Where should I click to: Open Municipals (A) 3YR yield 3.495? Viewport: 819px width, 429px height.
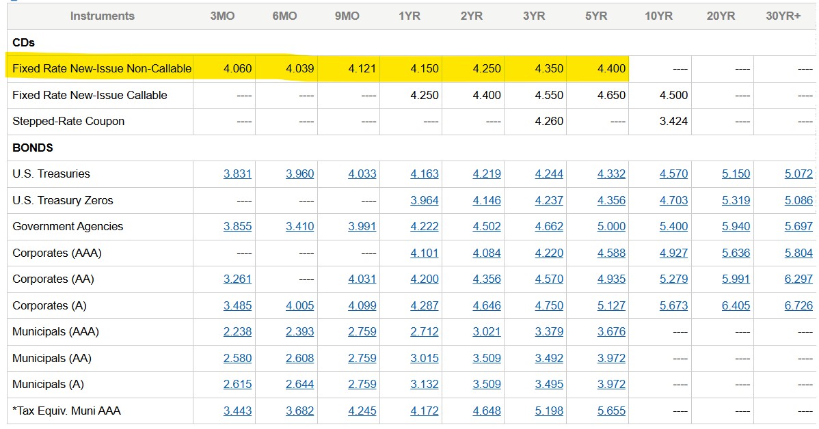click(549, 385)
